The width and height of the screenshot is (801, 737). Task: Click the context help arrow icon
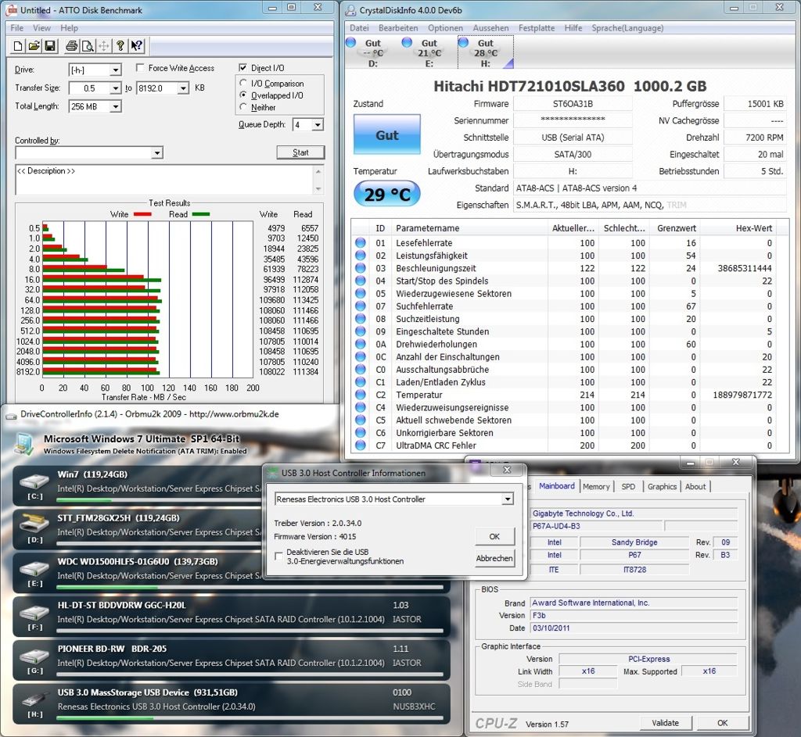click(137, 46)
